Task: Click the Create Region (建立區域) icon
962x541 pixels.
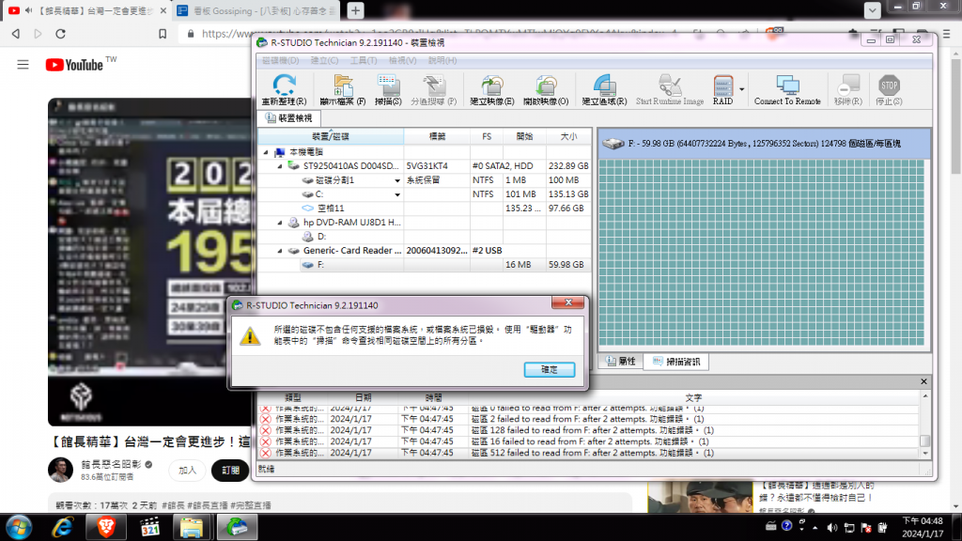Action: pos(604,89)
